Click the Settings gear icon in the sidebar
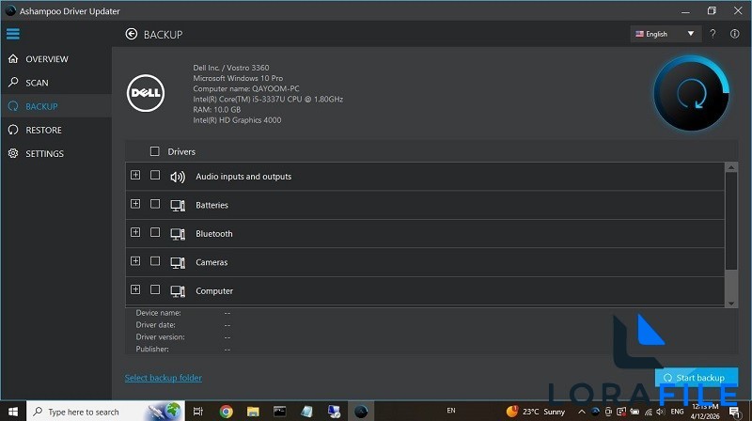 [x=13, y=153]
